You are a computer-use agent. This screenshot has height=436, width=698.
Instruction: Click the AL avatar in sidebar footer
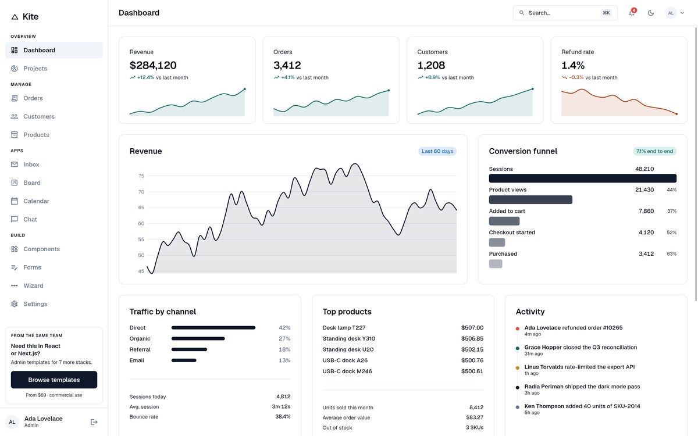pos(12,422)
